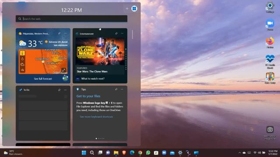Click the OneDrive cloud tray icon
Image resolution: width=280 pixels, height=157 pixels.
tap(244, 153)
